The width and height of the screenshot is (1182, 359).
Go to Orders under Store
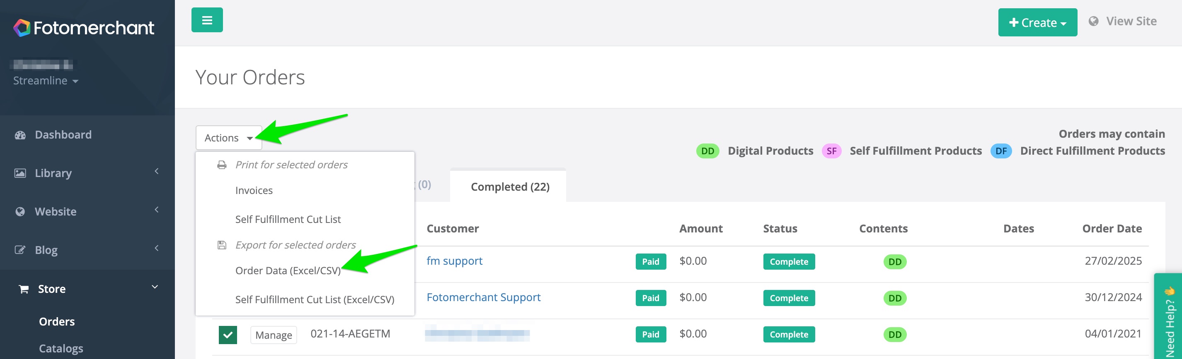pyautogui.click(x=57, y=321)
